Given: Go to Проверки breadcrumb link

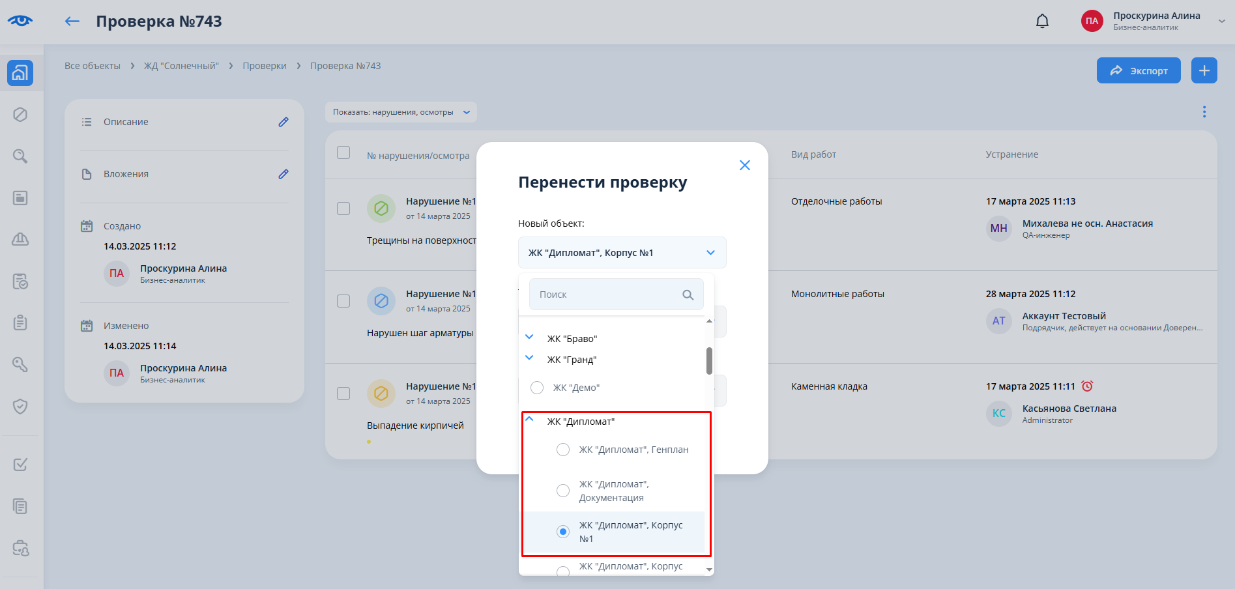Looking at the screenshot, I should (x=265, y=66).
